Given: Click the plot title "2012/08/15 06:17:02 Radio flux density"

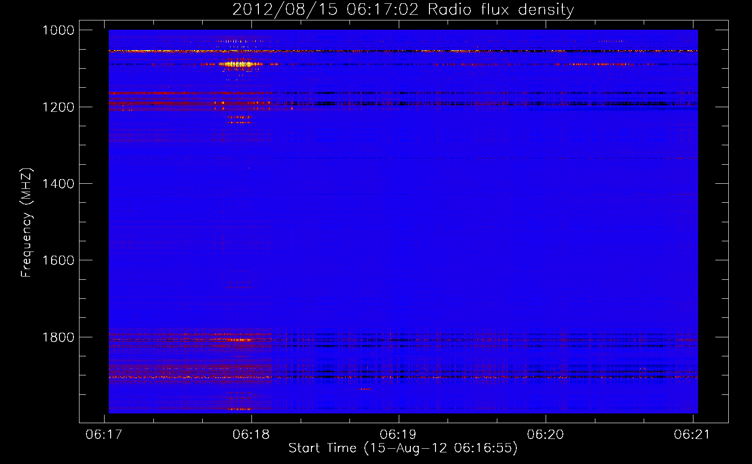Looking at the screenshot, I should (403, 9).
